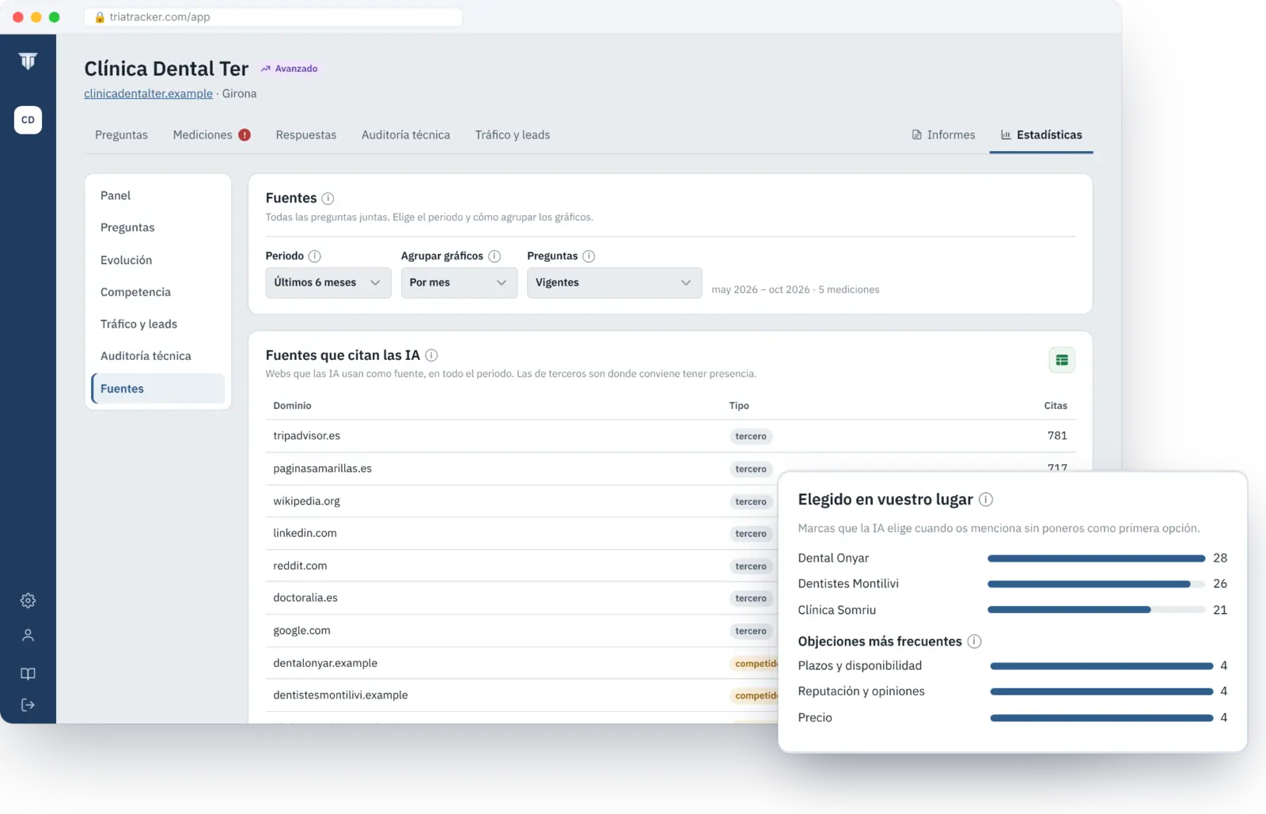Select Competencia in the side panel
The width and height of the screenshot is (1266, 814).
point(135,292)
